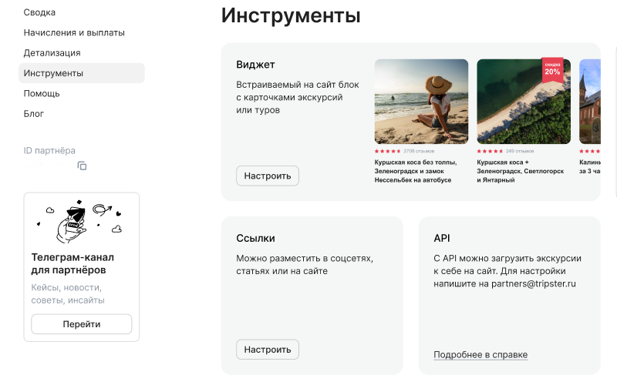Screen dimensions: 617x385
Task: Click the star rating under the beach photo
Action: pyautogui.click(x=388, y=151)
